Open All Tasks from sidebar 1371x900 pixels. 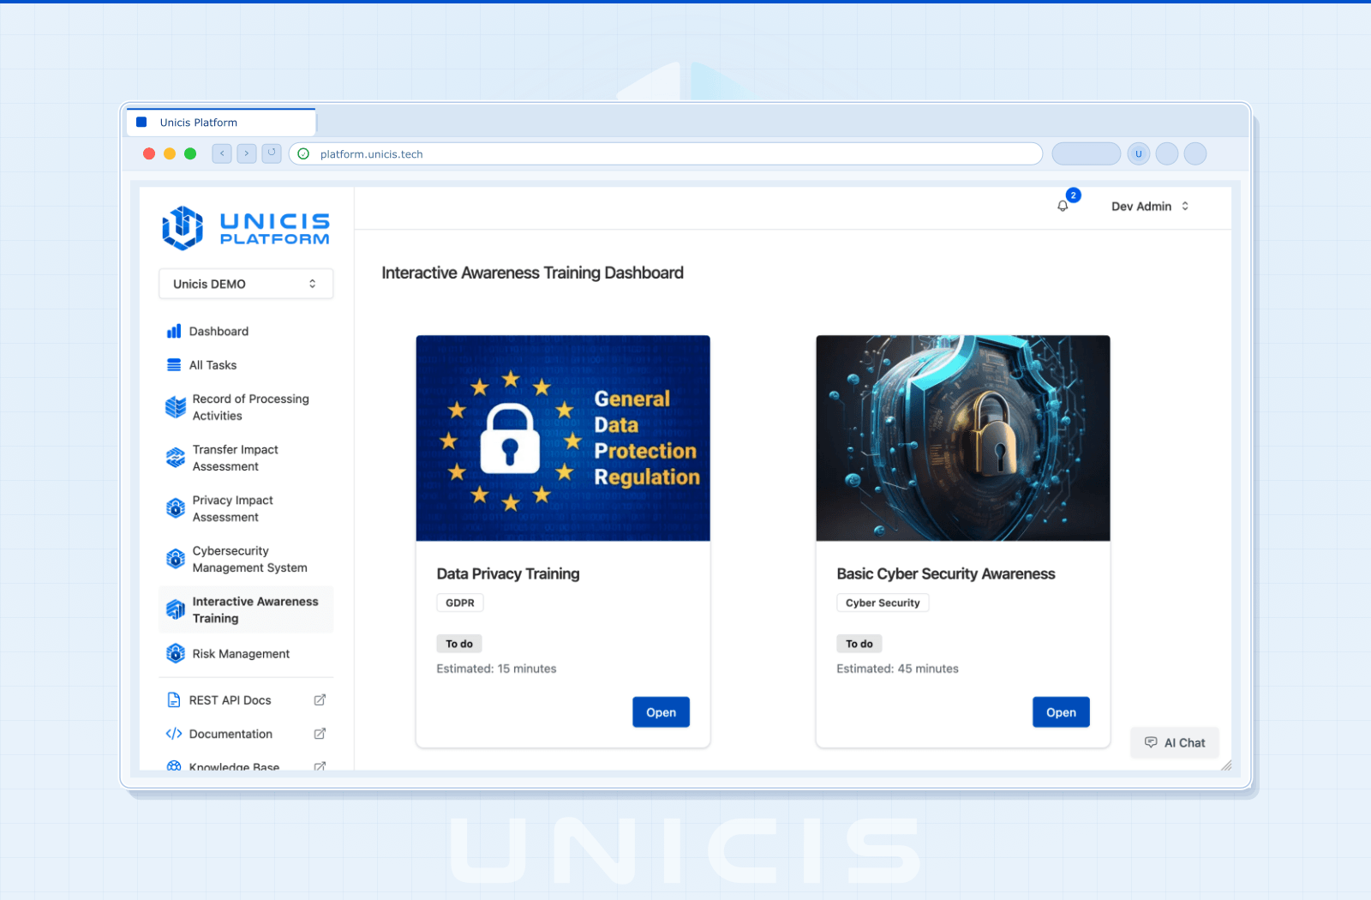tap(246, 365)
